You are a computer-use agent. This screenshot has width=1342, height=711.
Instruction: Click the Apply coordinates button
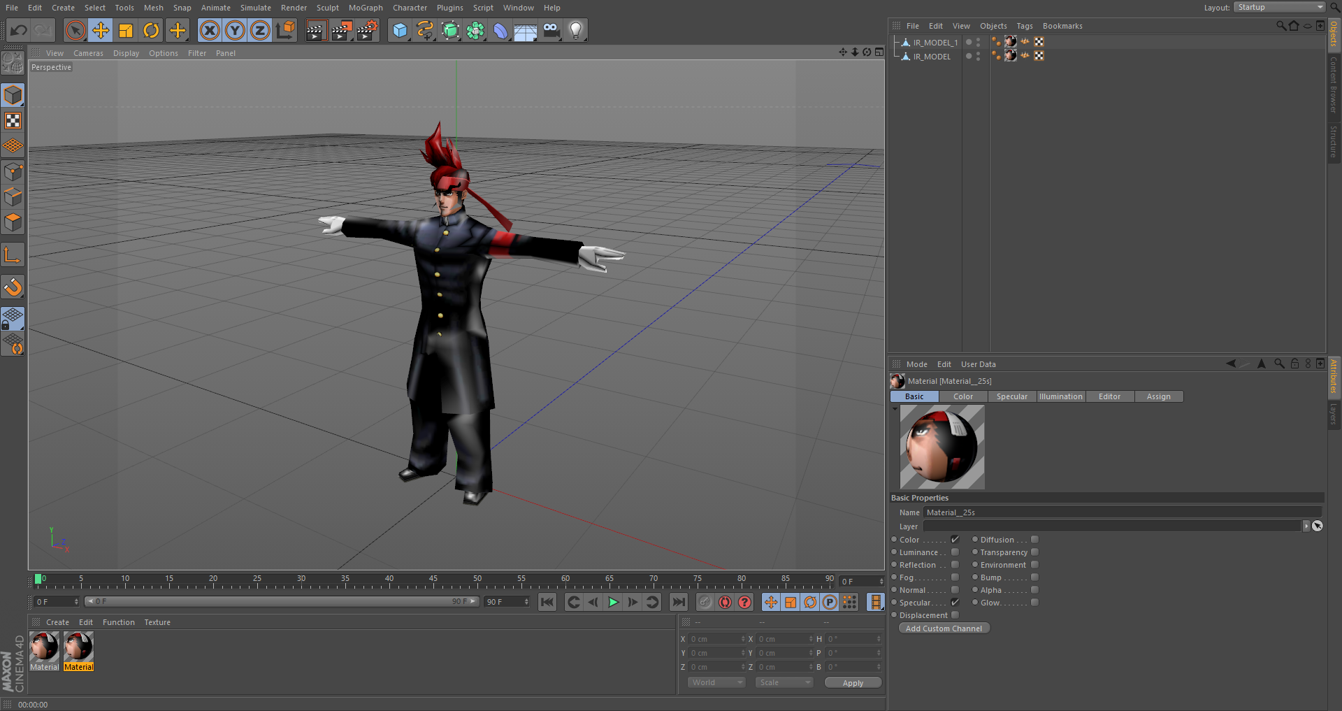tap(853, 682)
